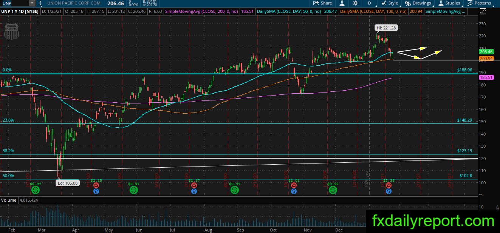500x233 pixels.
Task: Open chart settings gear icon
Action: tap(355, 3)
